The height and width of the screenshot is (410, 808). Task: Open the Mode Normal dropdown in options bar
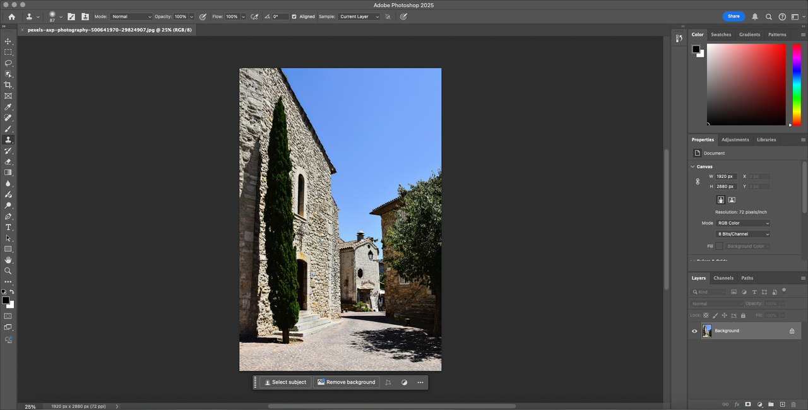131,16
